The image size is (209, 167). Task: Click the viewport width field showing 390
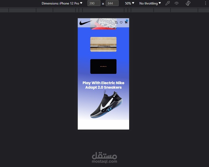94,3
